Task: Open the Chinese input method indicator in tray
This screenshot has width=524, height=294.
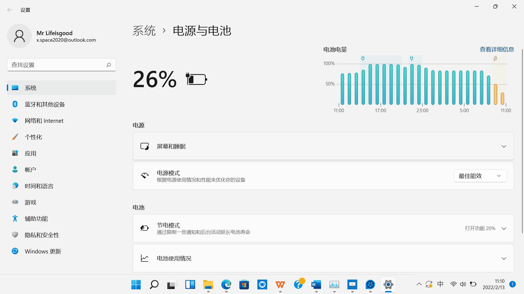Action: pyautogui.click(x=440, y=284)
